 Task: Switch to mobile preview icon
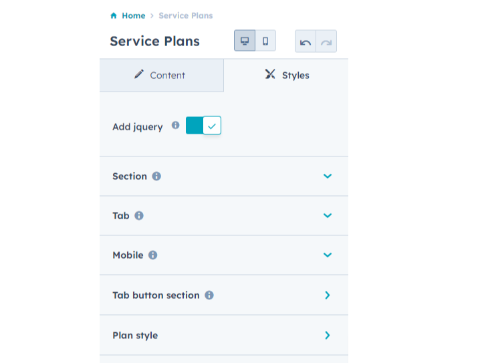coord(265,41)
